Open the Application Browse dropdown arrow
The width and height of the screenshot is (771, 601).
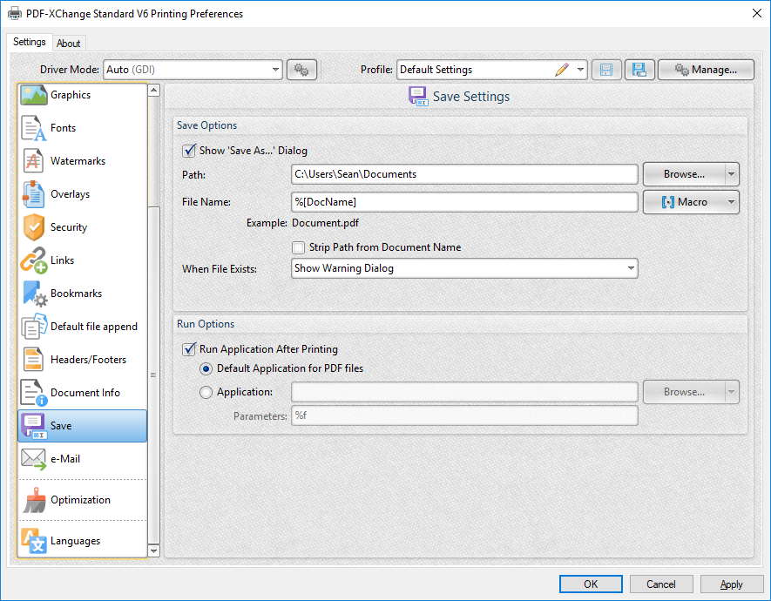tap(732, 392)
